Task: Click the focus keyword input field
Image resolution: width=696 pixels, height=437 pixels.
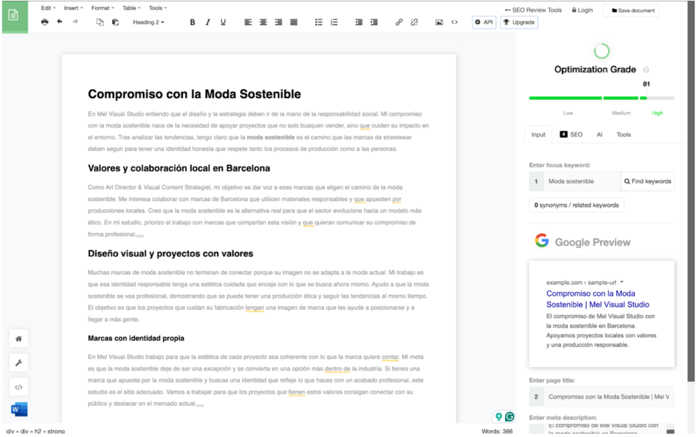Action: point(581,181)
